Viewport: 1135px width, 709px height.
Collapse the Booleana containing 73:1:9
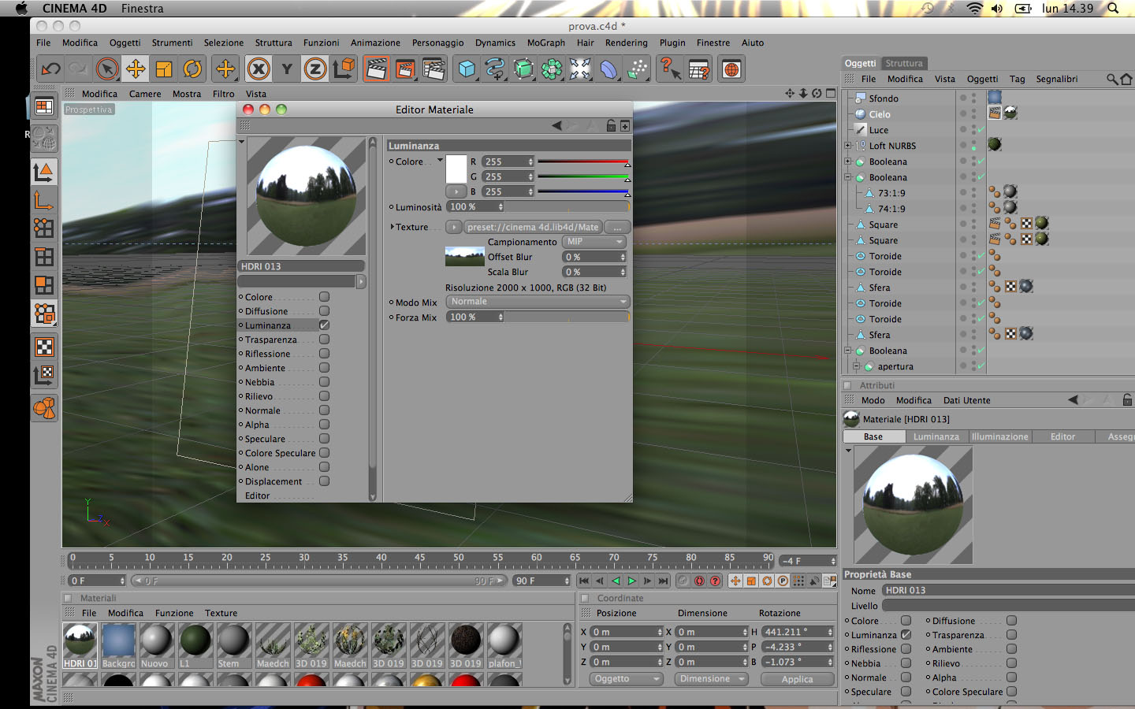click(x=847, y=177)
